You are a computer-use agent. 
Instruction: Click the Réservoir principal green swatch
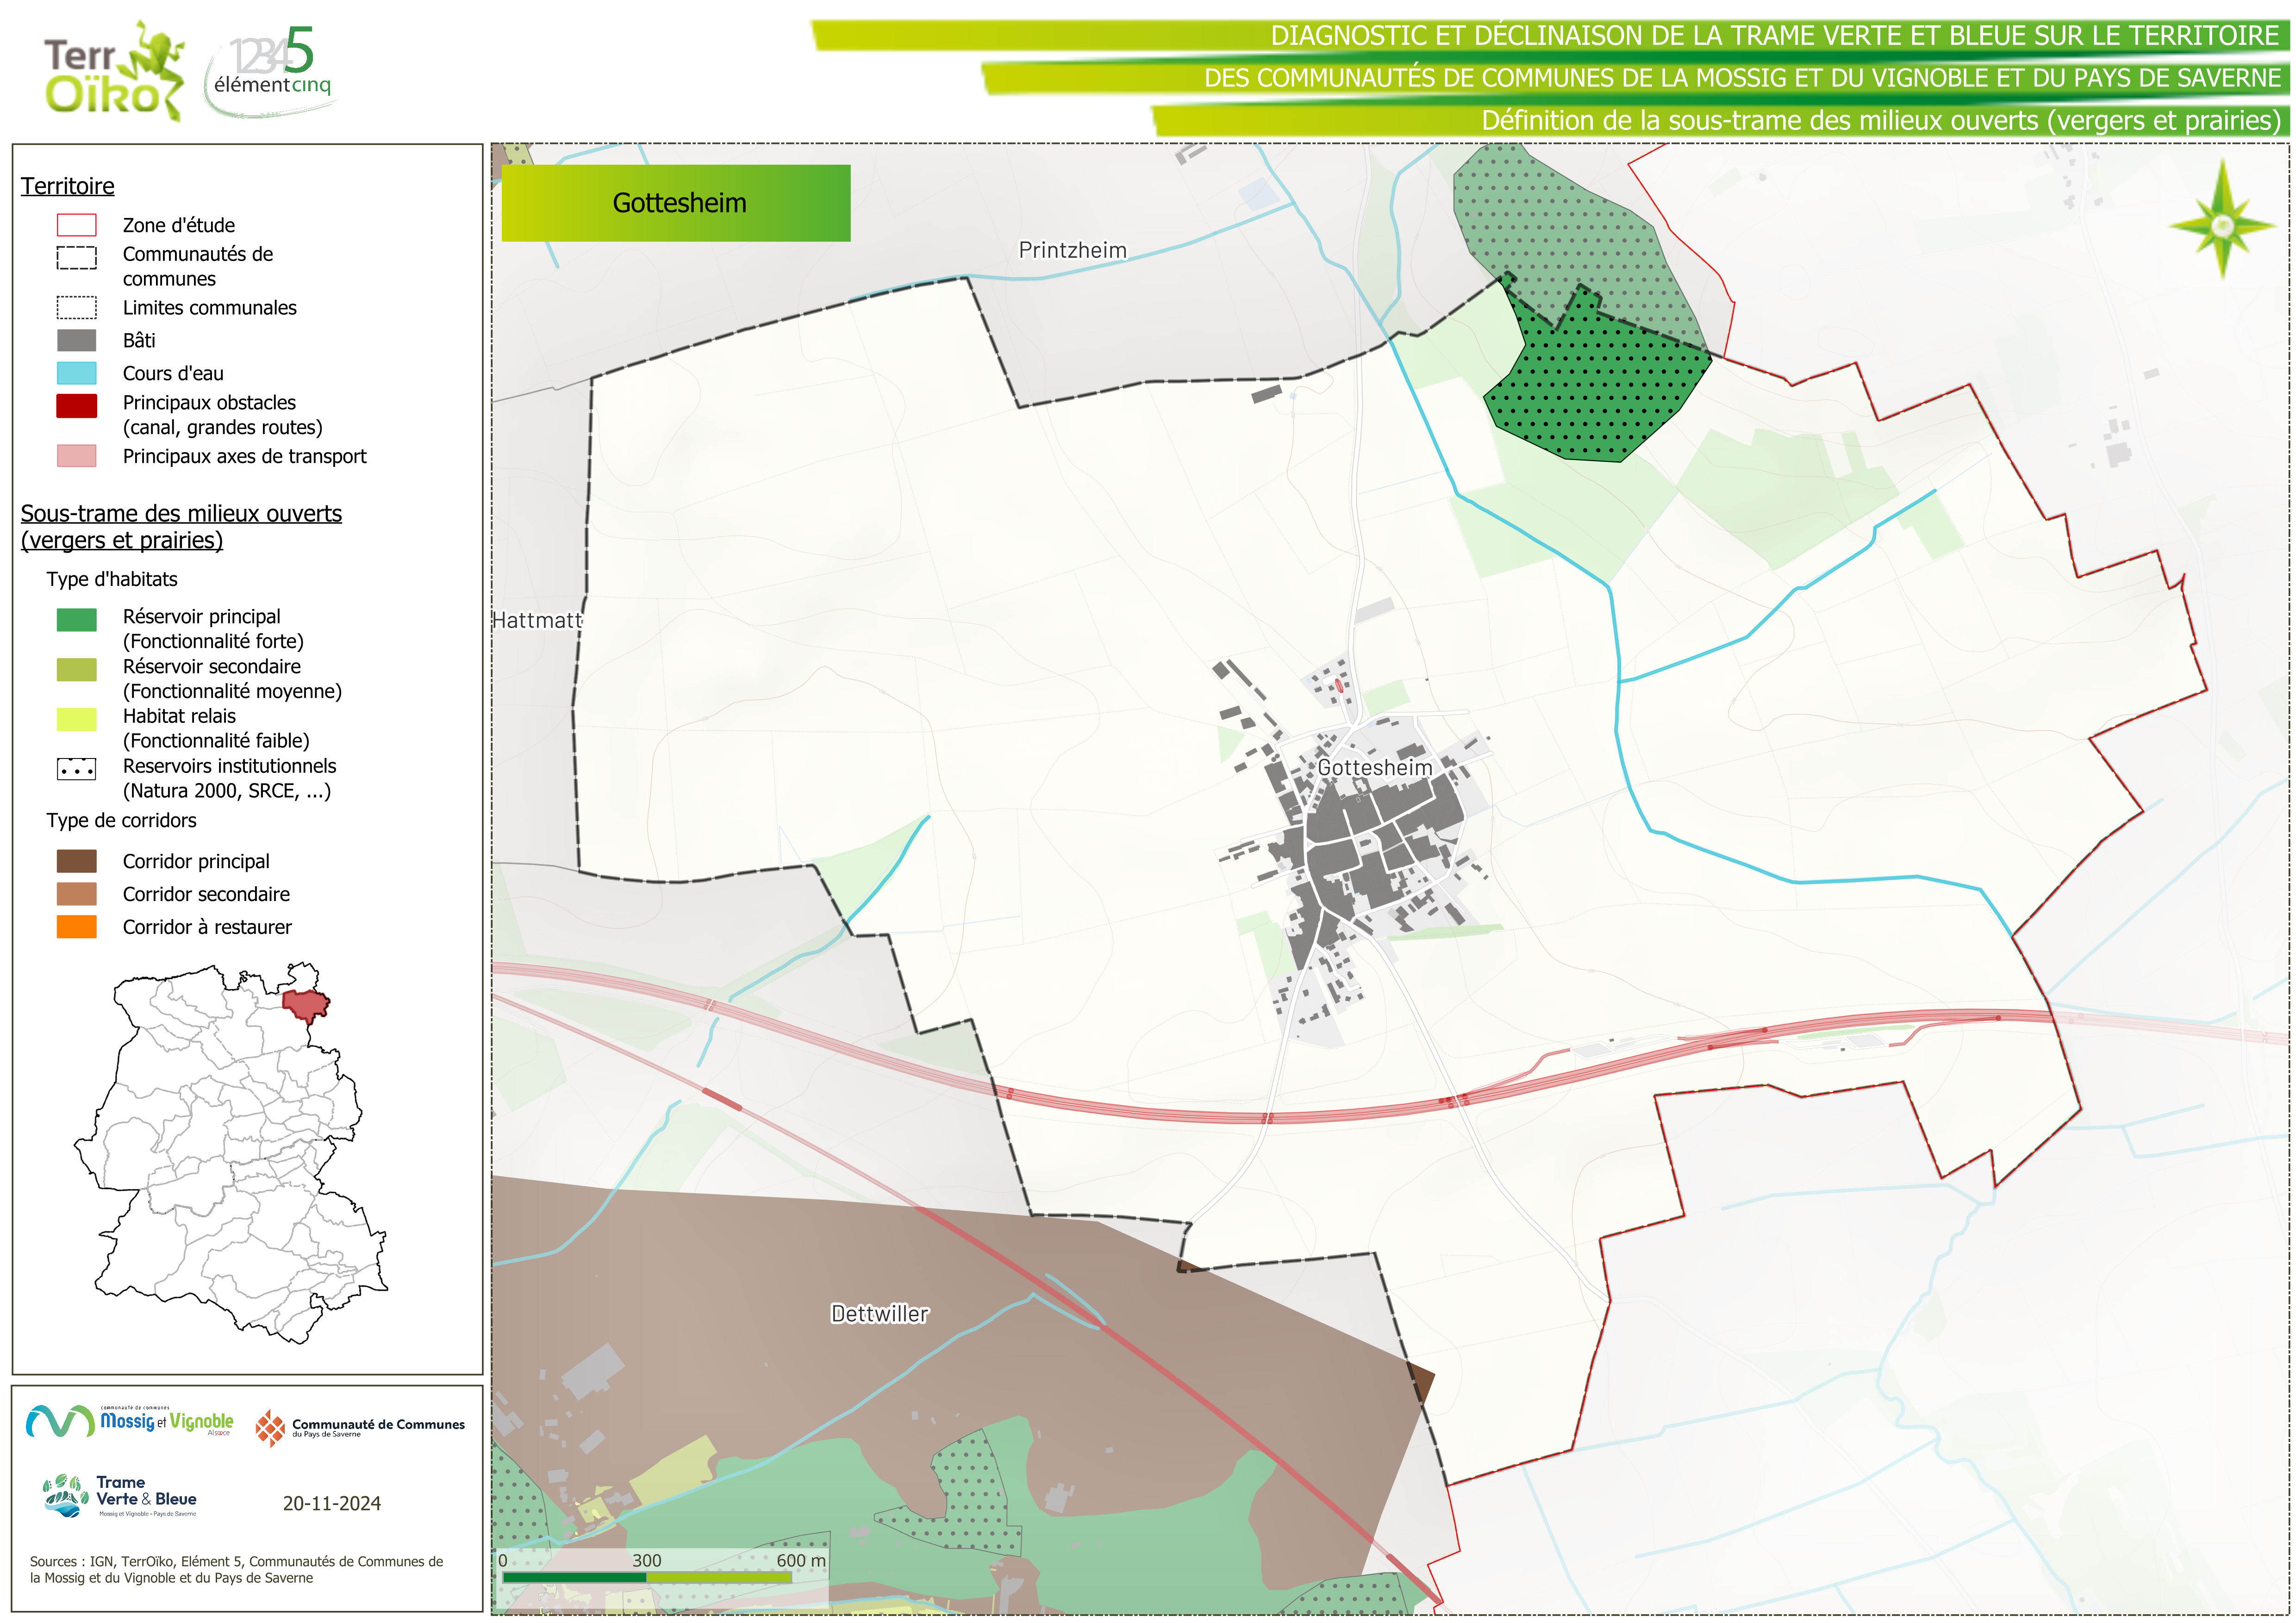tap(77, 620)
